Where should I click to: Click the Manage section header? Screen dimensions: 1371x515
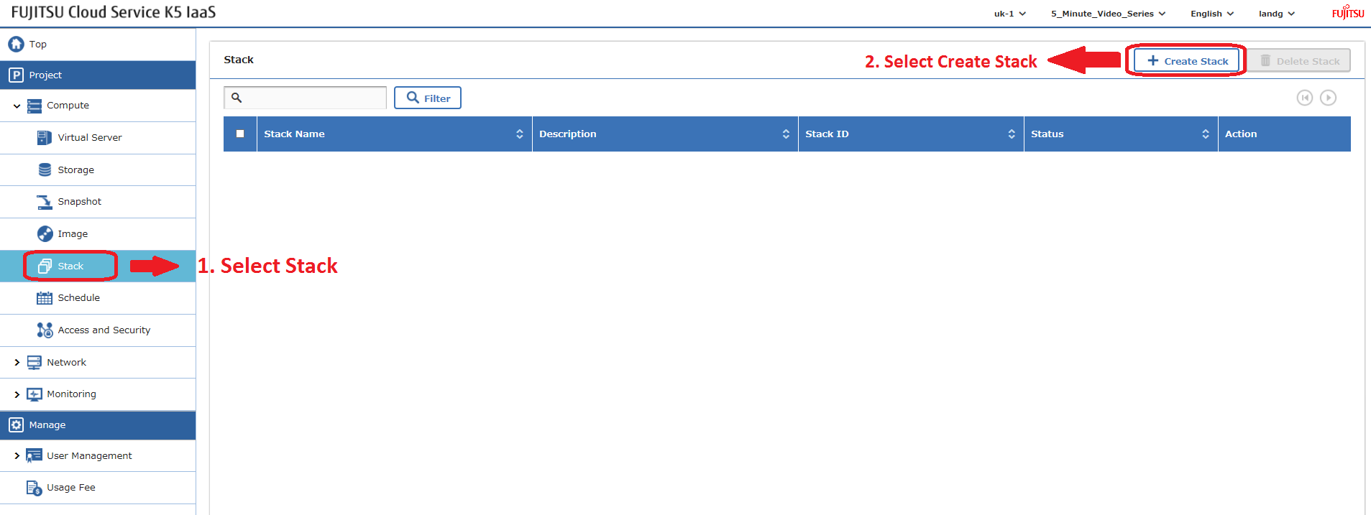pos(98,425)
